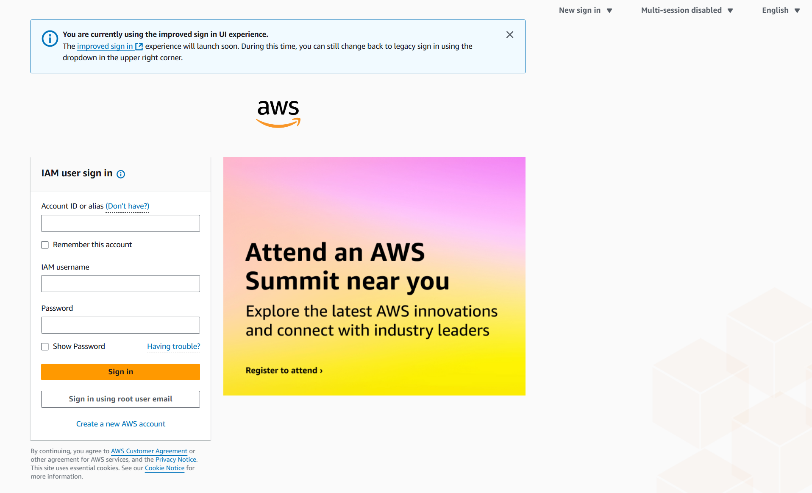Image resolution: width=812 pixels, height=493 pixels.
Task: Click the Don't have? link
Action: pyautogui.click(x=128, y=206)
